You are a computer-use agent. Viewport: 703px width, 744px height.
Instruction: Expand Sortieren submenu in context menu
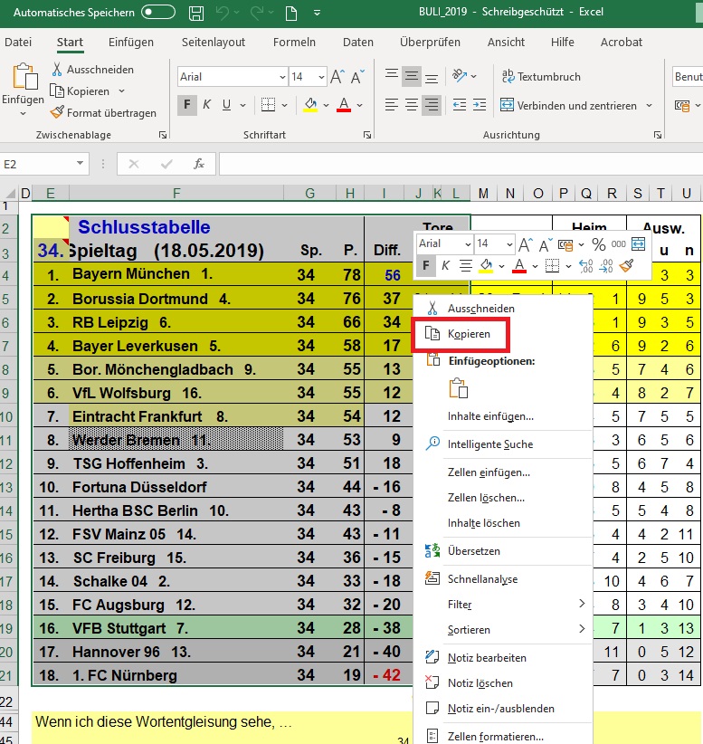(x=582, y=629)
